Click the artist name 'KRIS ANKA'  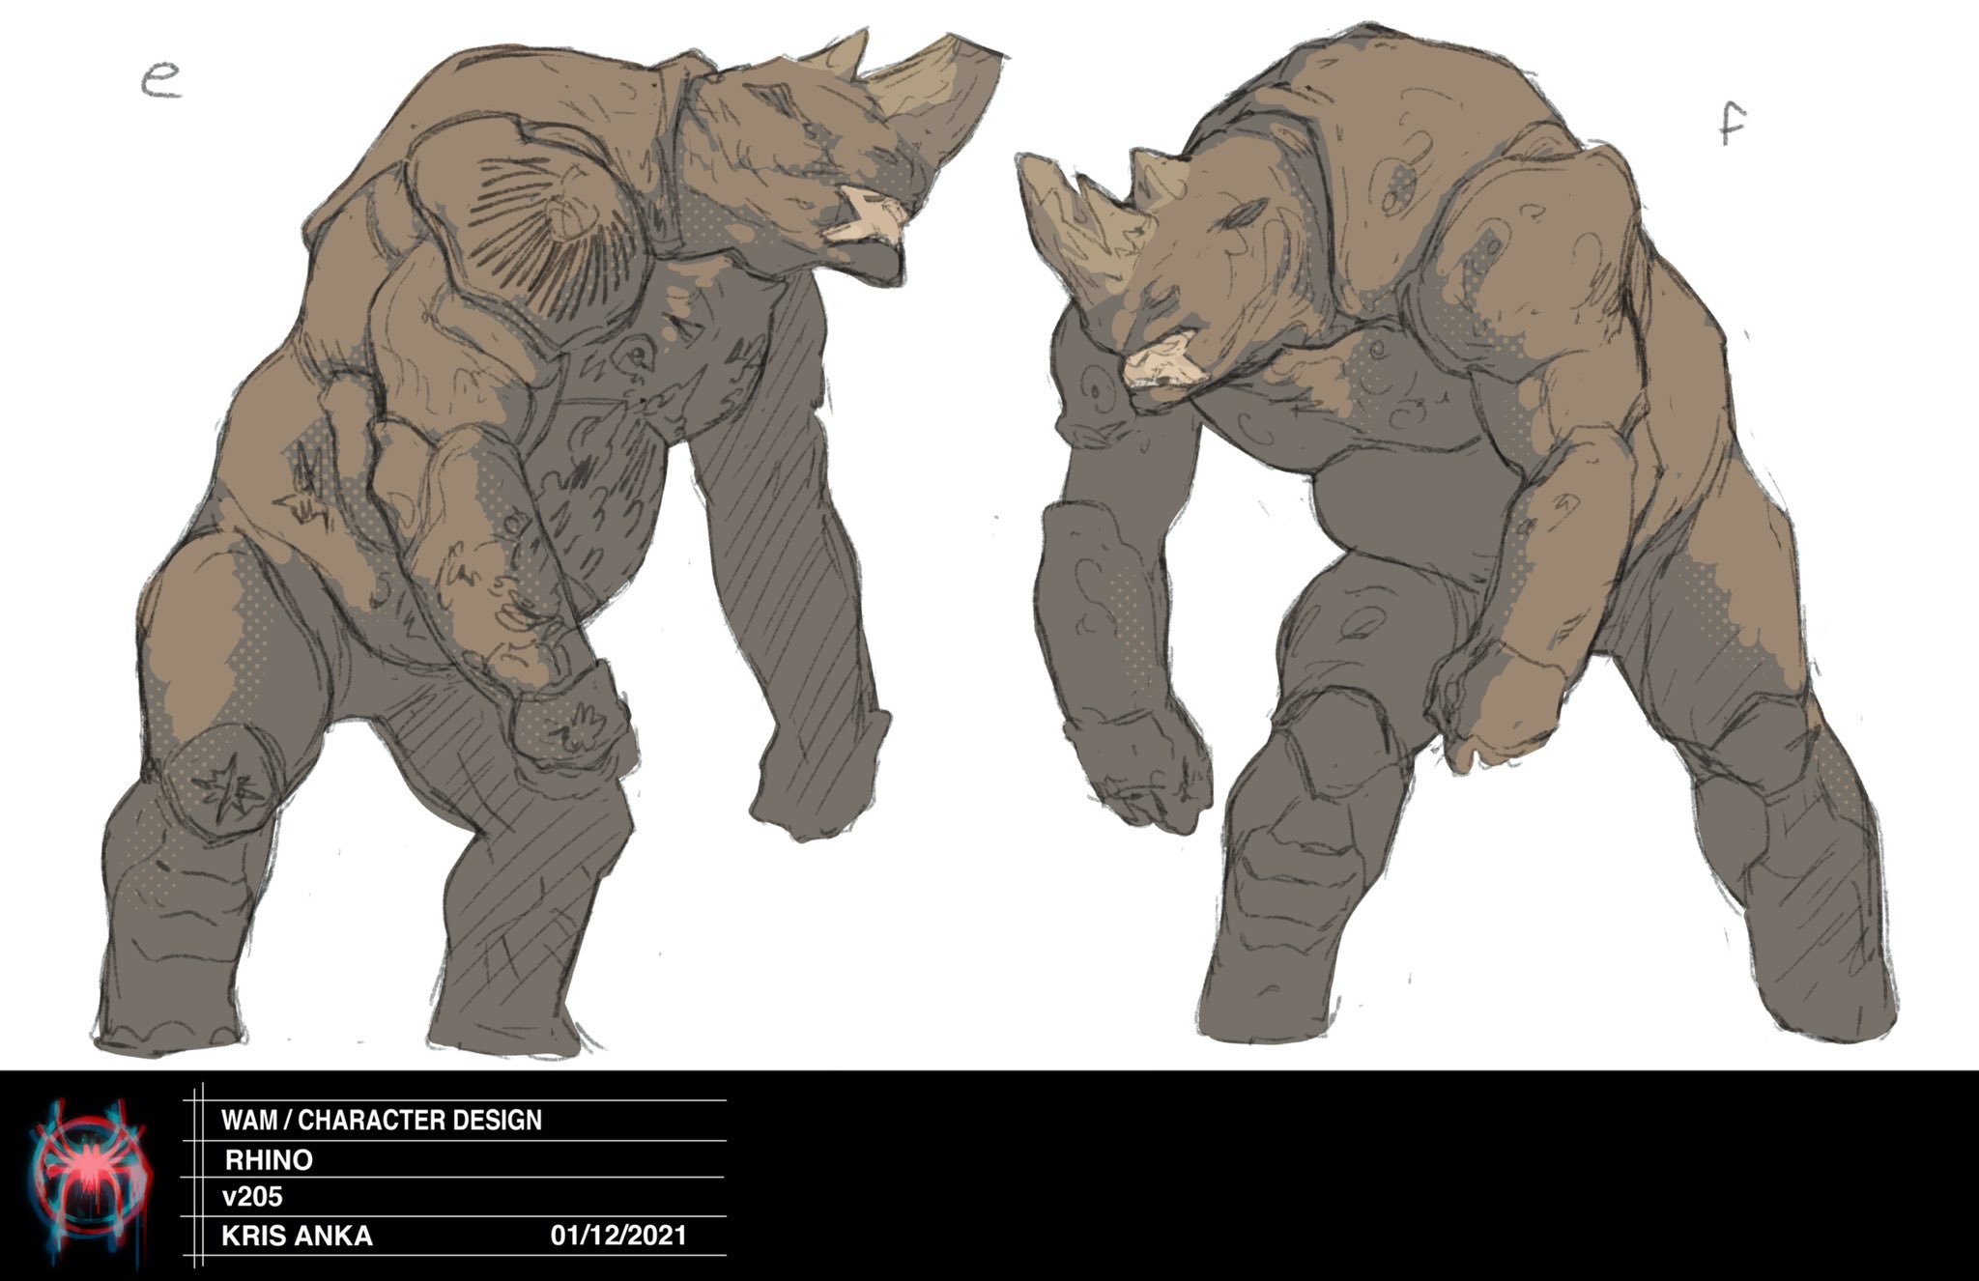click(x=297, y=1236)
